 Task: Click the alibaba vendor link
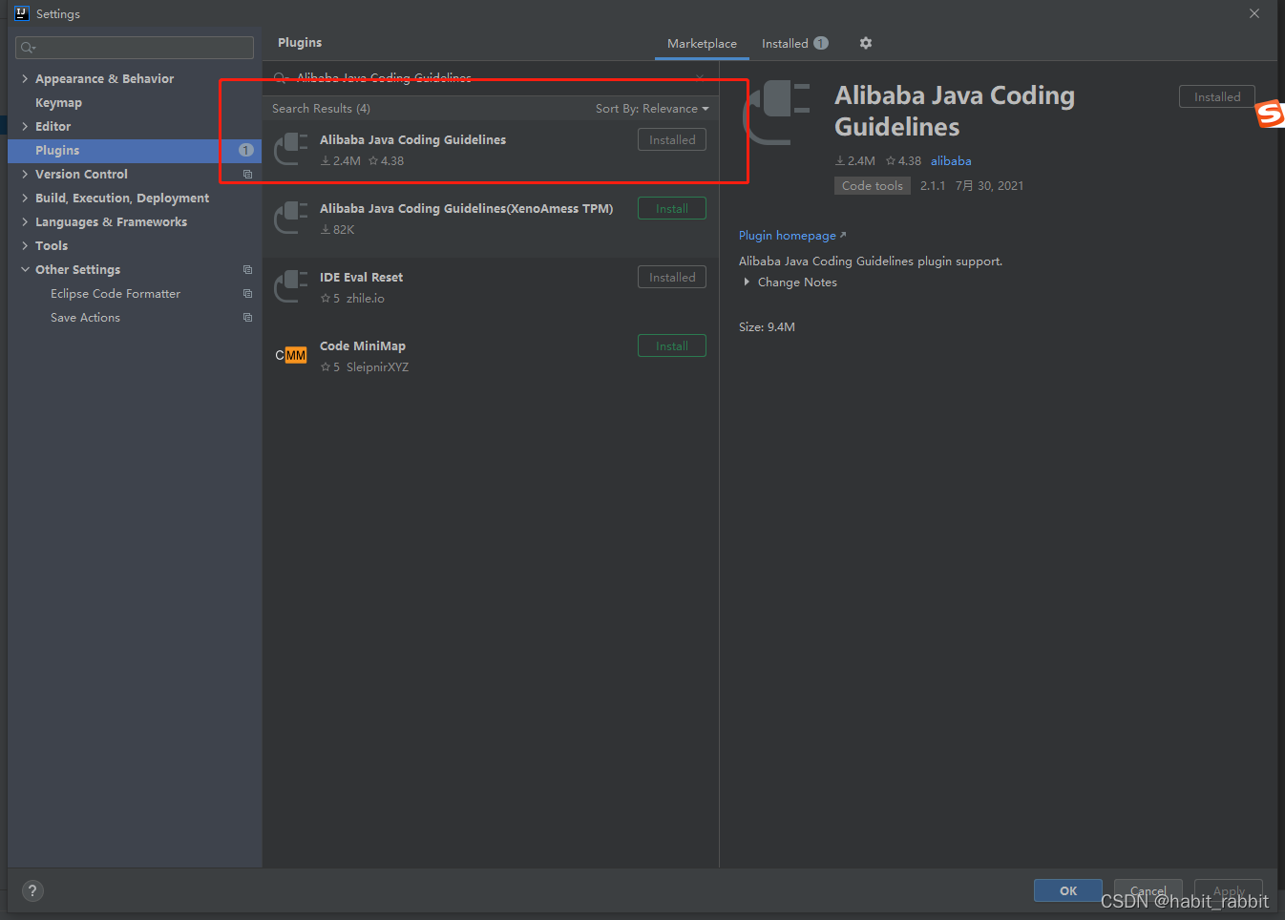(x=951, y=160)
